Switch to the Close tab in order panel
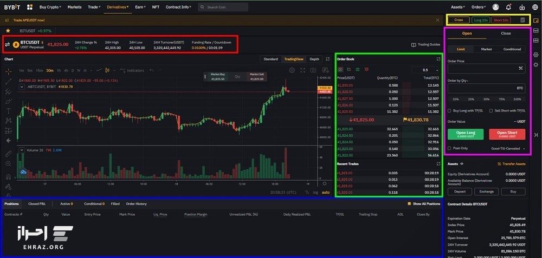The height and width of the screenshot is (258, 542). pyautogui.click(x=506, y=34)
